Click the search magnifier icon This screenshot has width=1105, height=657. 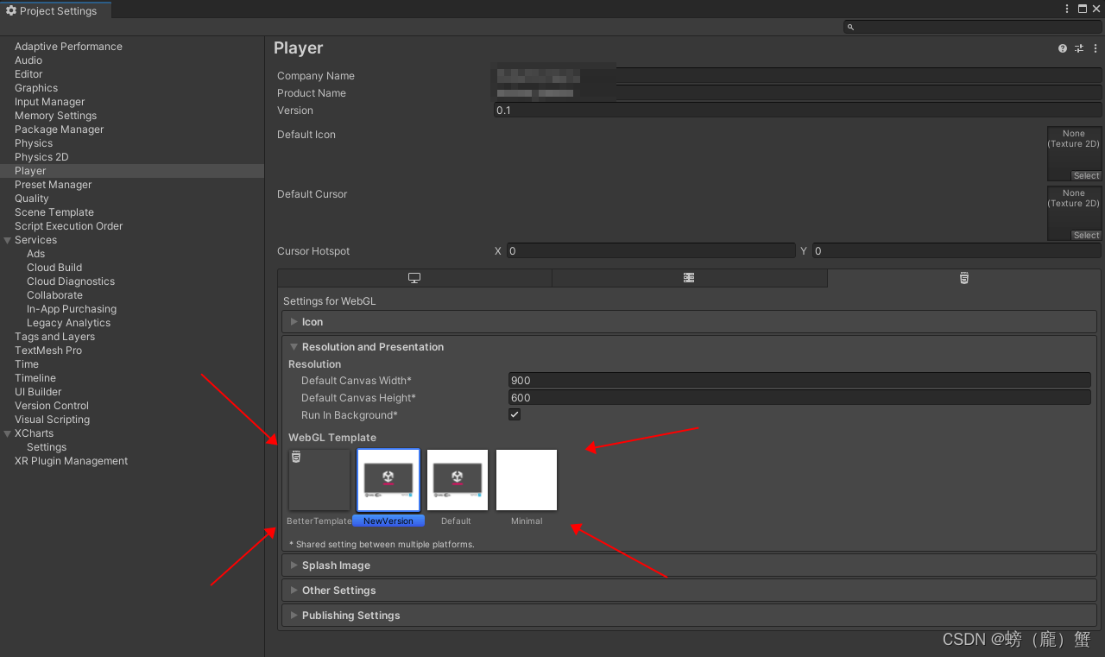(849, 26)
